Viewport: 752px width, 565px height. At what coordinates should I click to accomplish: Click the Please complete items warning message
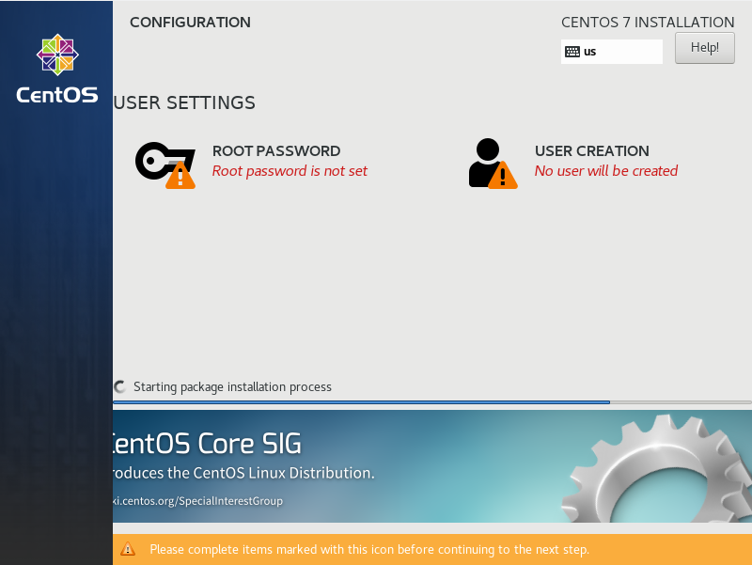[367, 549]
